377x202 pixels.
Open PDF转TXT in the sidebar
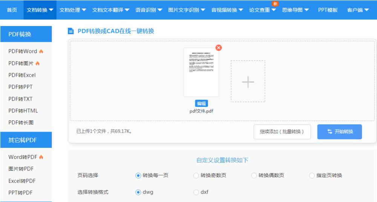[20, 99]
